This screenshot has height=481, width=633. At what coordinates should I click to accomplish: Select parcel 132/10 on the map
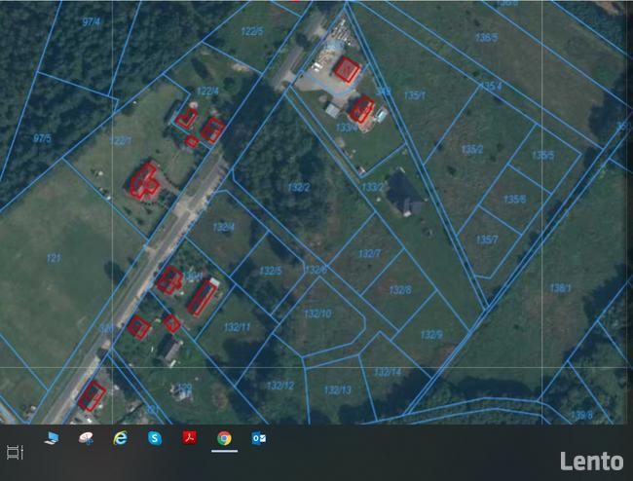[317, 314]
